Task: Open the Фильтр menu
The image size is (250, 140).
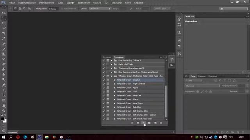Action: click(97, 3)
